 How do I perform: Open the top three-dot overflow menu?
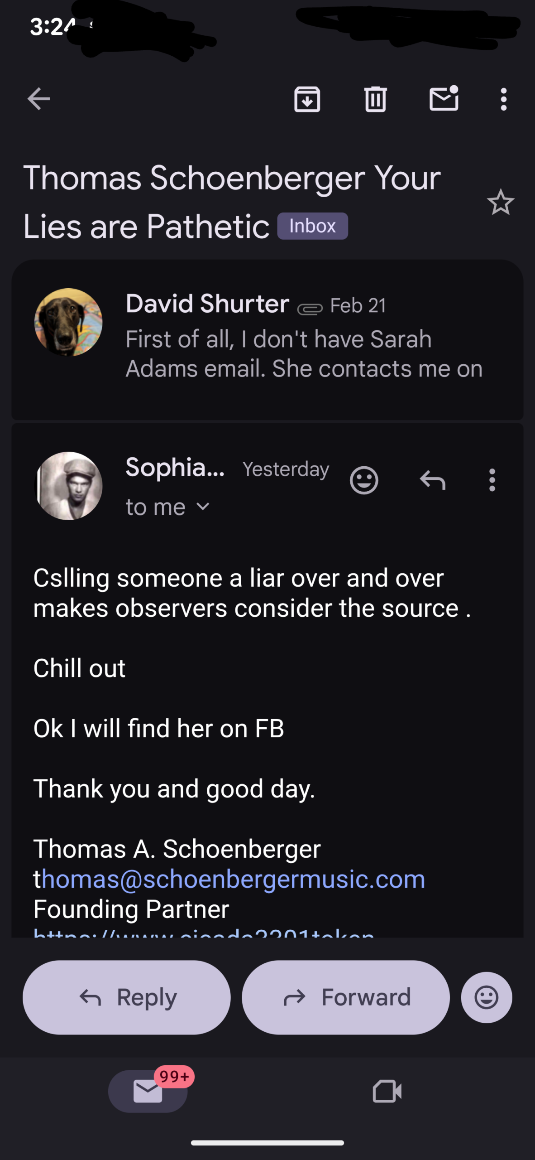click(503, 99)
